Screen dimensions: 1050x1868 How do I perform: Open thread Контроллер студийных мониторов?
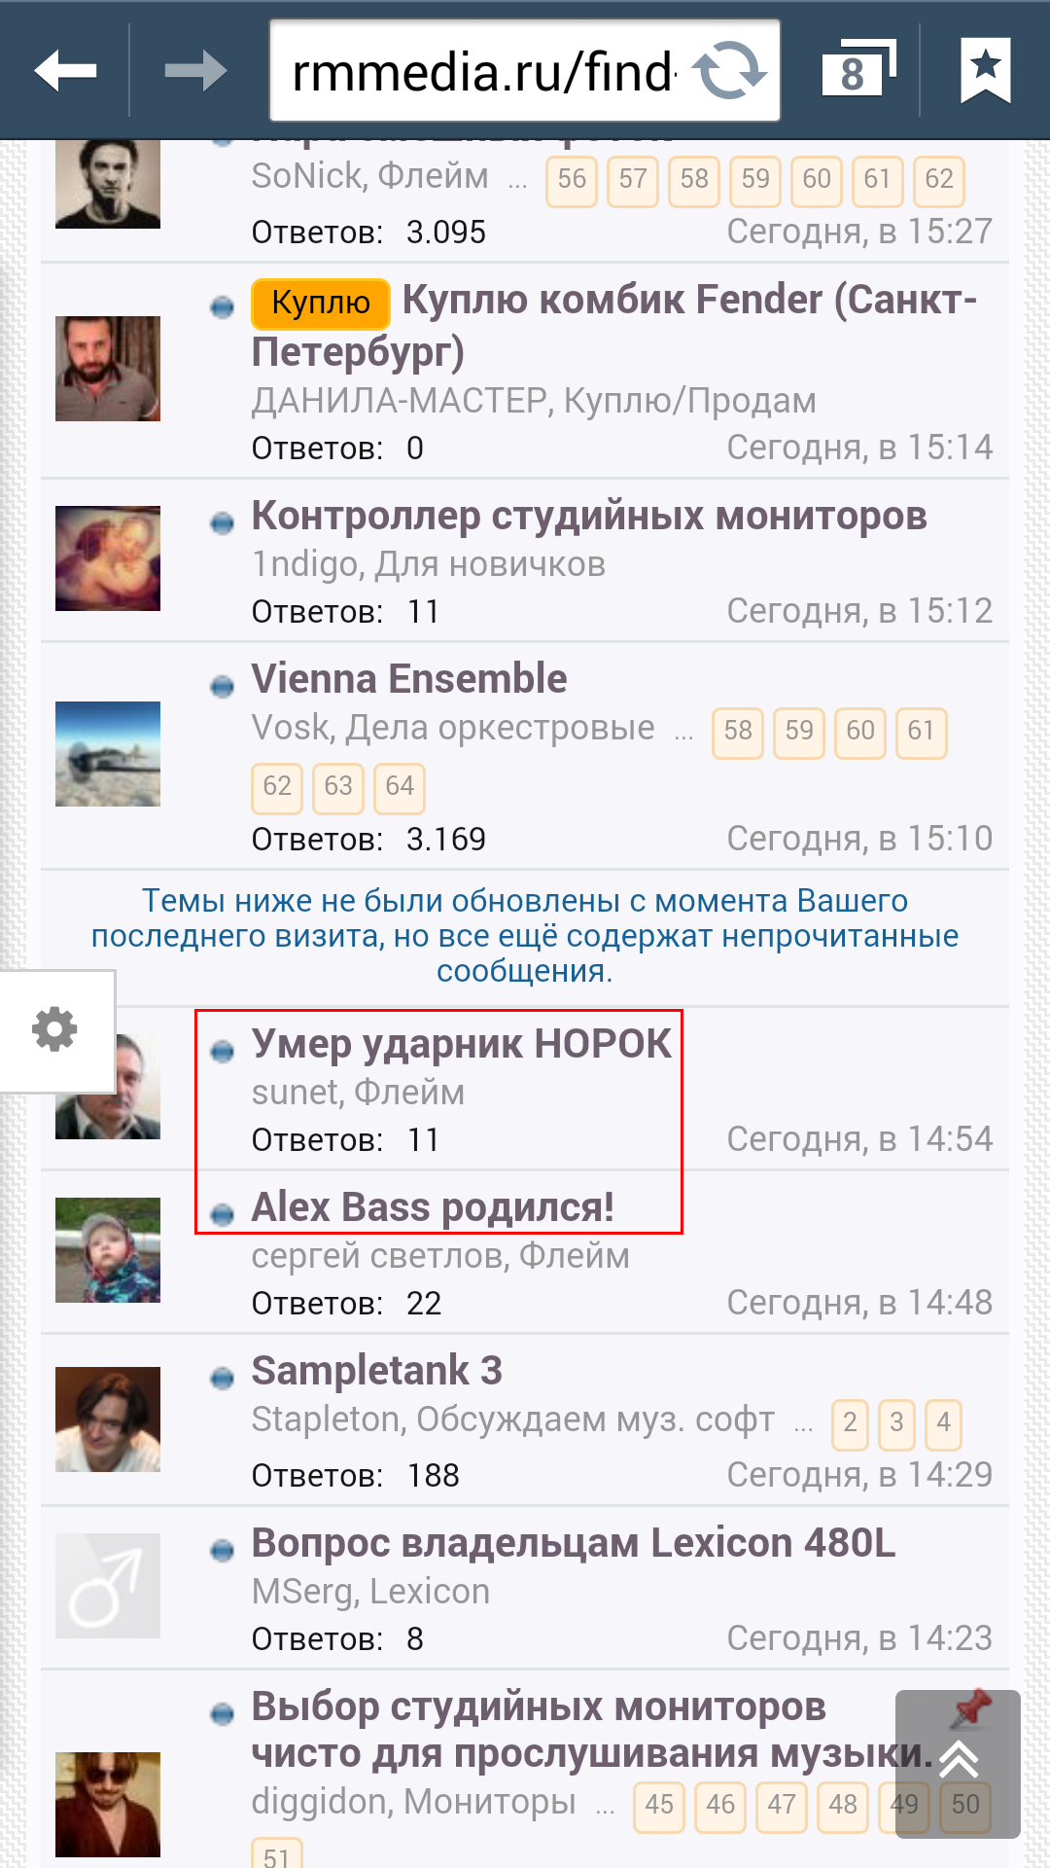pos(589,517)
